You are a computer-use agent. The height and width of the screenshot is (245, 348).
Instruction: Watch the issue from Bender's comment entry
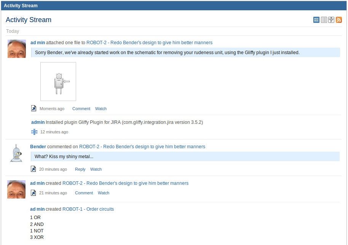point(96,169)
